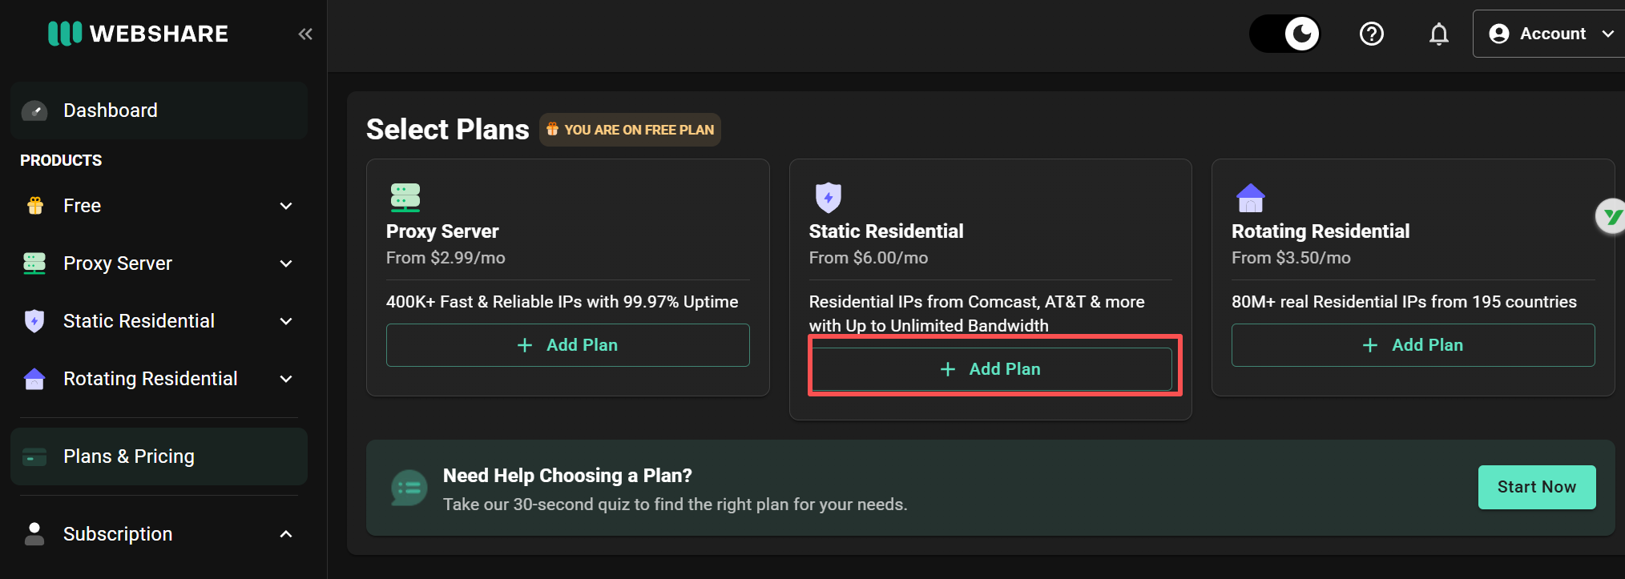This screenshot has width=1625, height=579.
Task: Click the Proxy Server card server icon
Action: click(x=405, y=197)
